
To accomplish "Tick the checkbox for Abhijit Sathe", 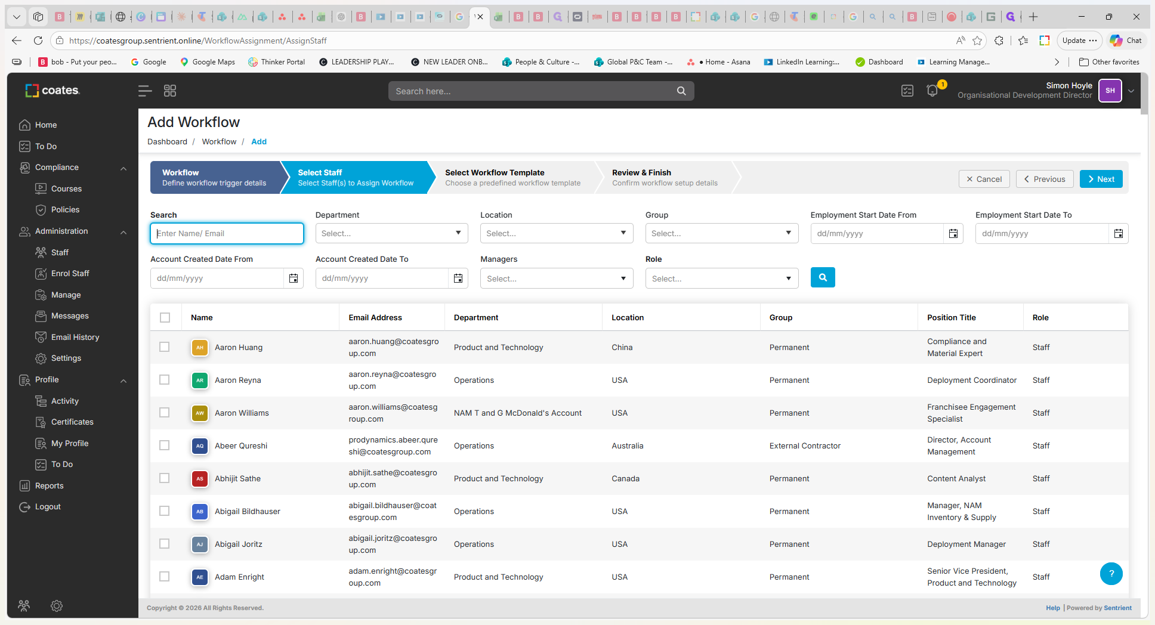I will (x=165, y=478).
